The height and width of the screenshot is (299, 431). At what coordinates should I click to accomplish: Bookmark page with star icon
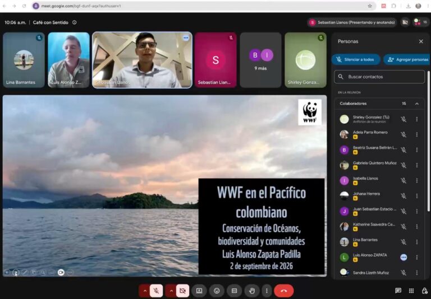[x=370, y=6]
